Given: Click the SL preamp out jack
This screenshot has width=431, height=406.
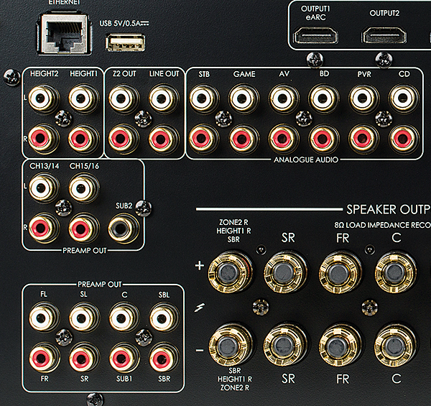Looking at the screenshot, I should click(x=83, y=318).
